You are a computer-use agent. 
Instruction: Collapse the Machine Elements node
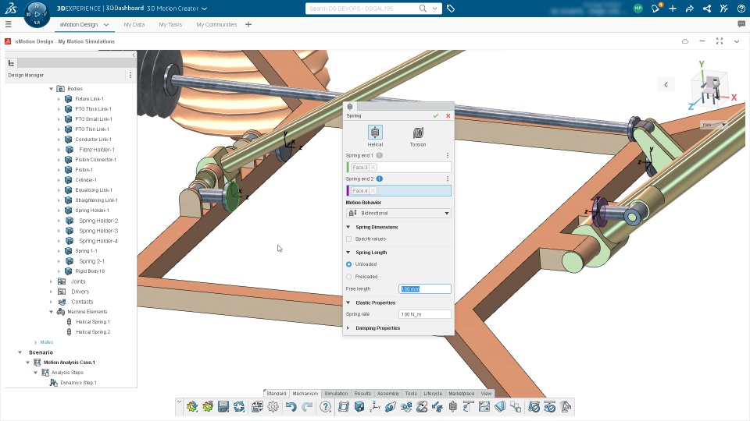(x=52, y=312)
